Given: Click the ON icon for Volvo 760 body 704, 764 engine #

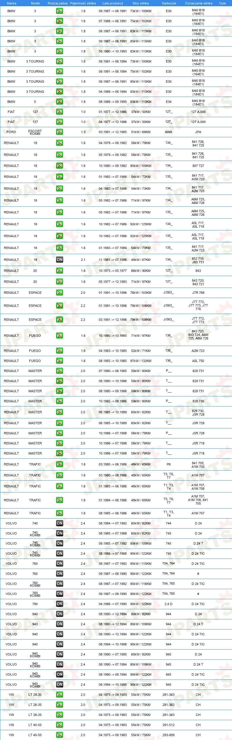Looking at the screenshot, I should (x=59, y=574).
